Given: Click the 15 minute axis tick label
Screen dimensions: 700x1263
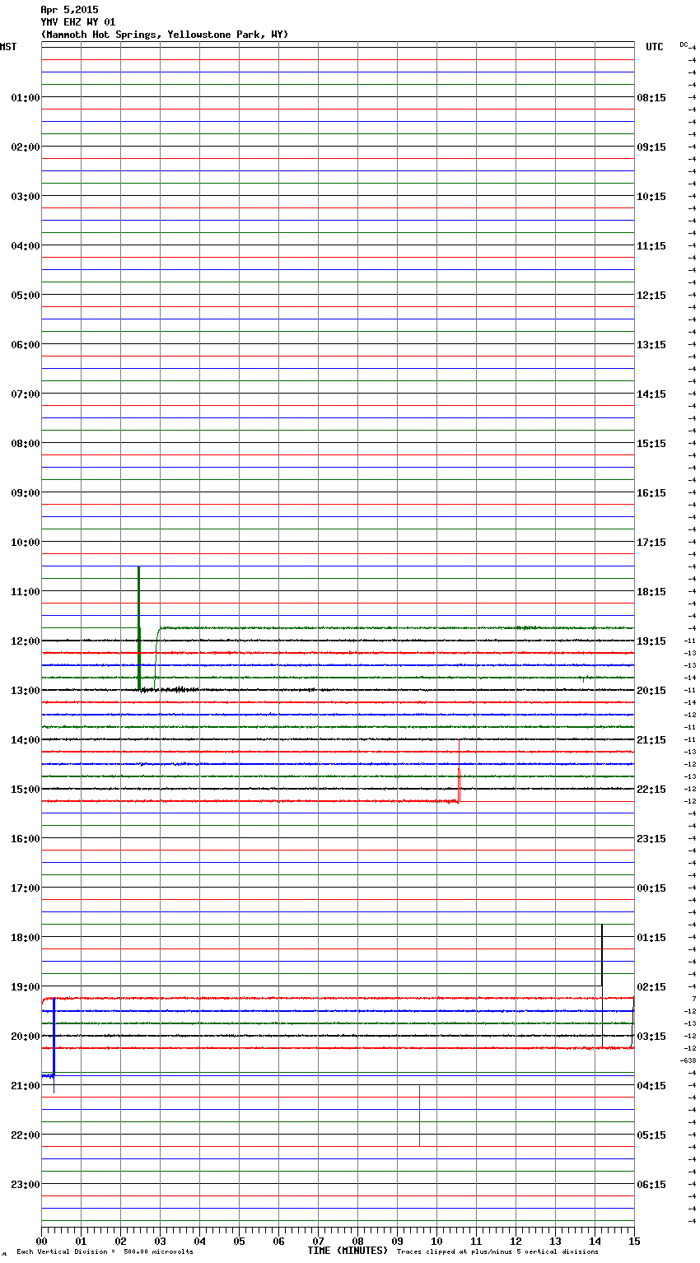Looking at the screenshot, I should [x=633, y=1242].
